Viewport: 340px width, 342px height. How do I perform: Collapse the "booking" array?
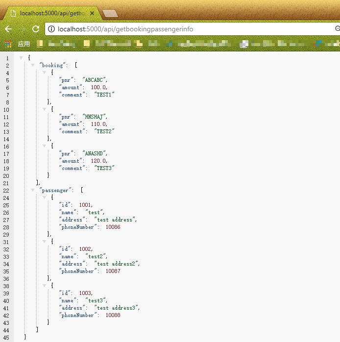coord(33,65)
